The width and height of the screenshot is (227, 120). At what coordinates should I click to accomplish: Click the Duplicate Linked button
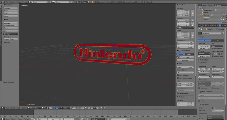11,25
